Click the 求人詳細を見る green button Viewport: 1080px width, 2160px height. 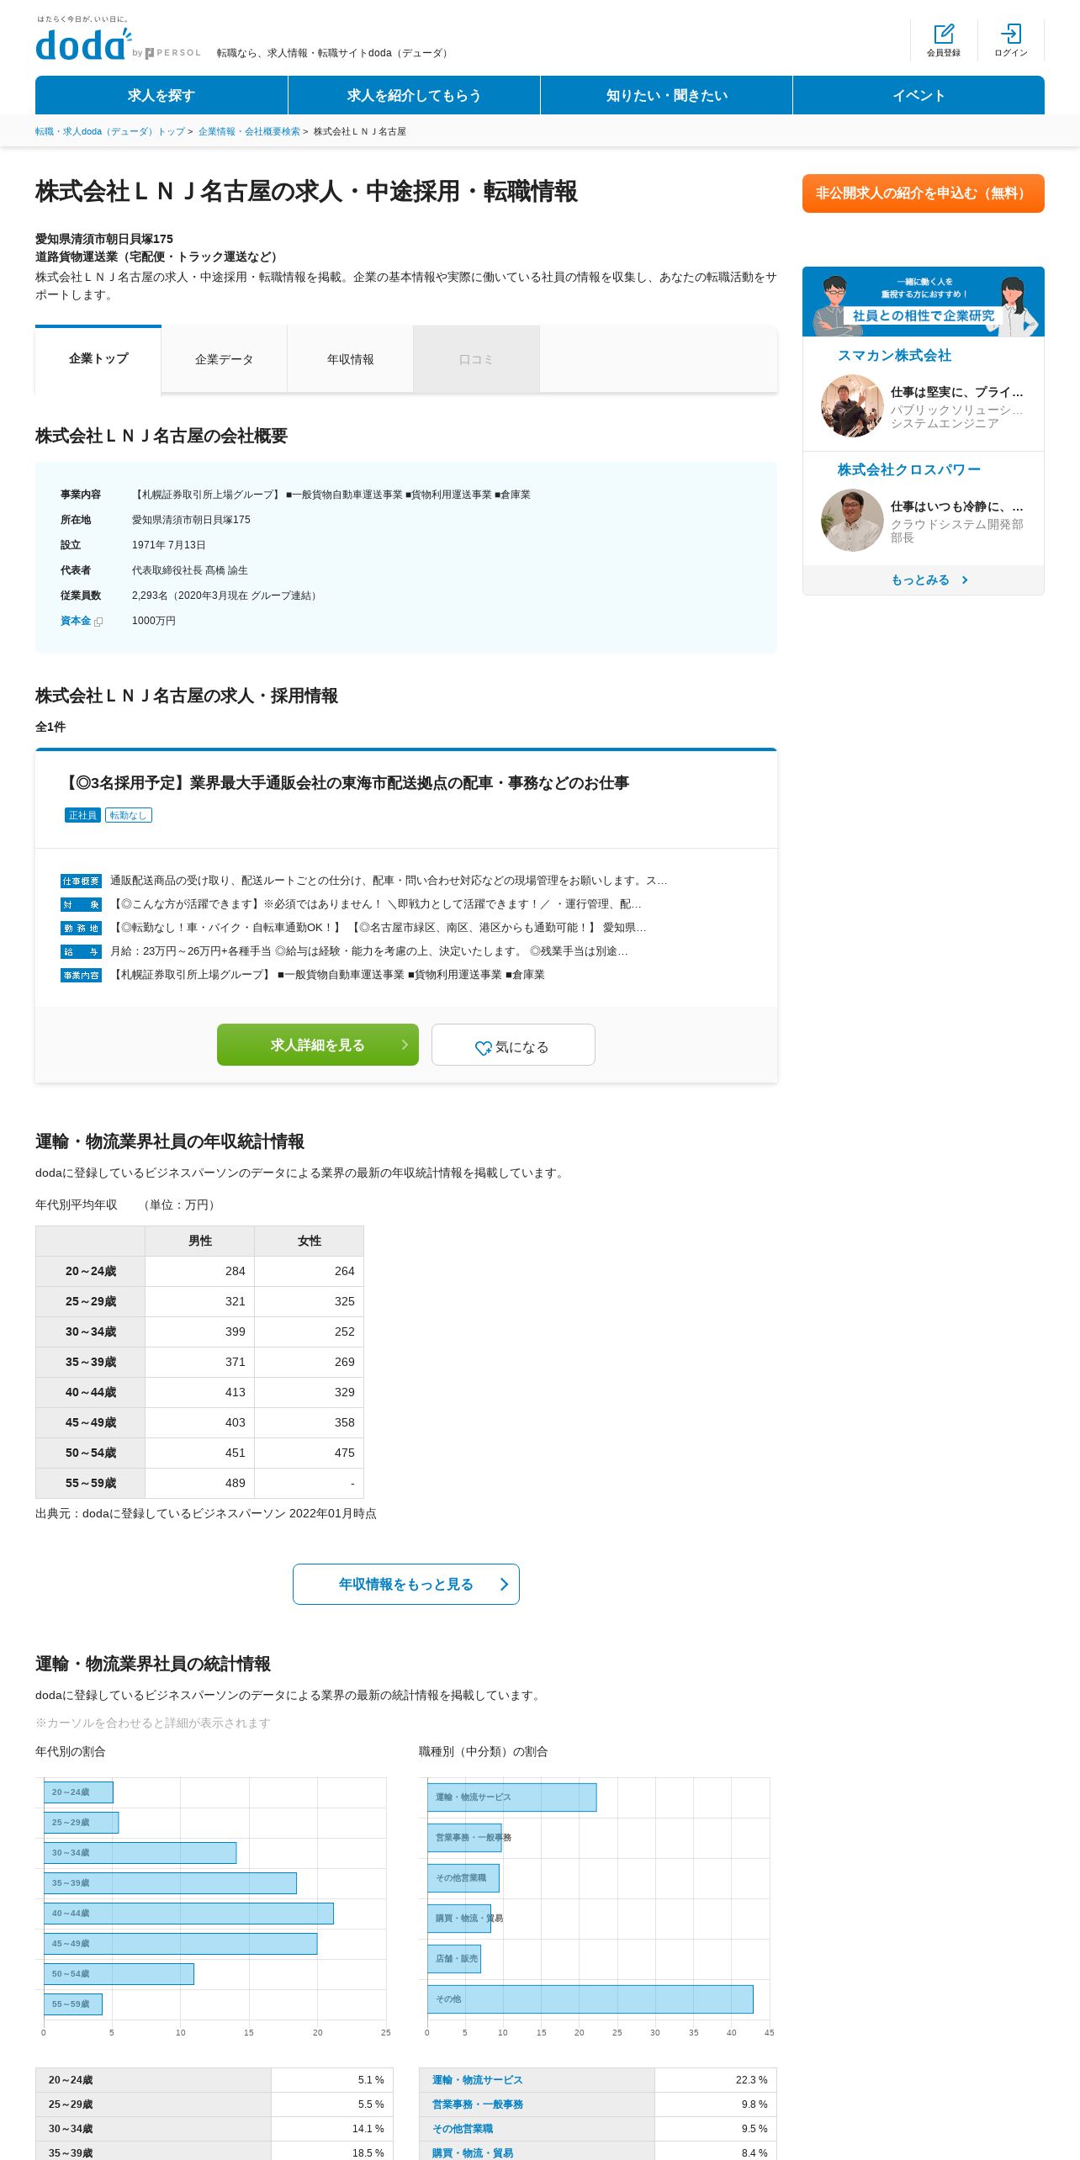pos(318,1045)
